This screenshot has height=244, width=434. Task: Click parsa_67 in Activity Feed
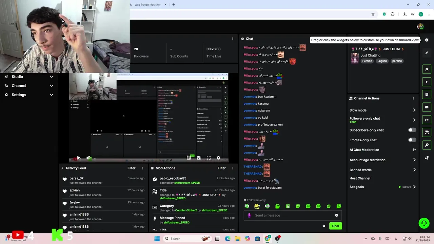(76, 178)
